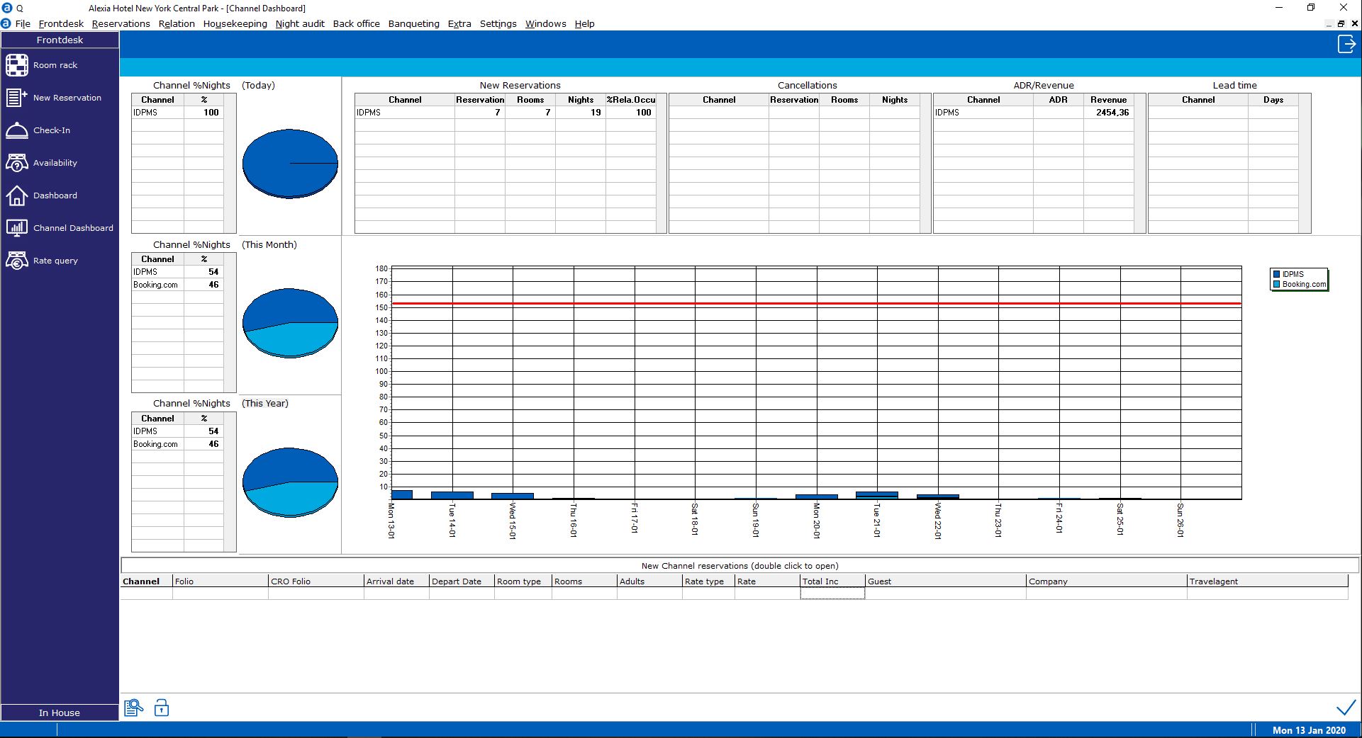Click the Mon 13-01 bar in the chart
1362x738 pixels.
pyautogui.click(x=402, y=494)
